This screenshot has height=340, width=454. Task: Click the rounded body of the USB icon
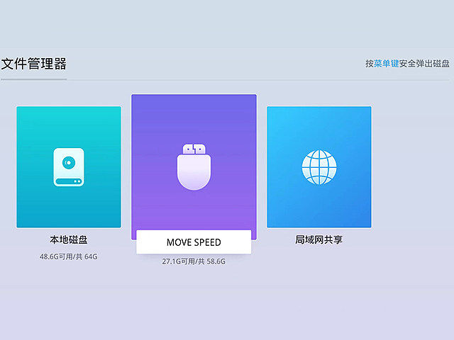tap(194, 174)
